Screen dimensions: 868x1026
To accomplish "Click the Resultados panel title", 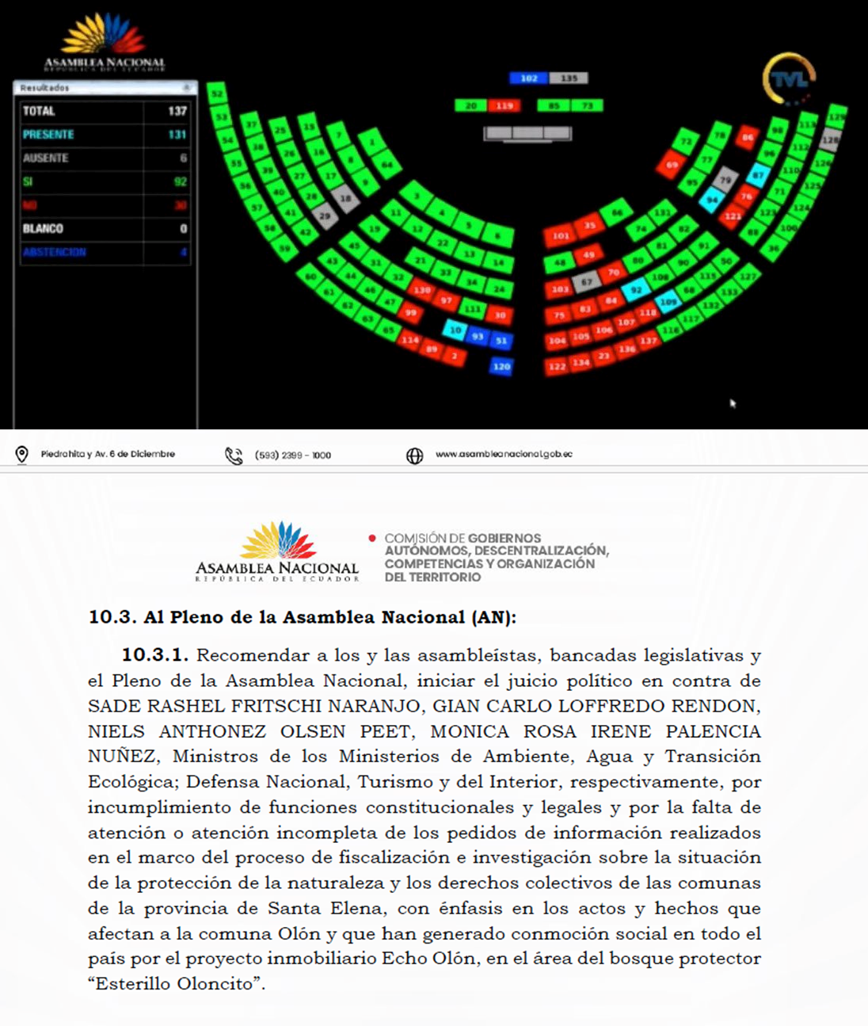I will tap(45, 88).
